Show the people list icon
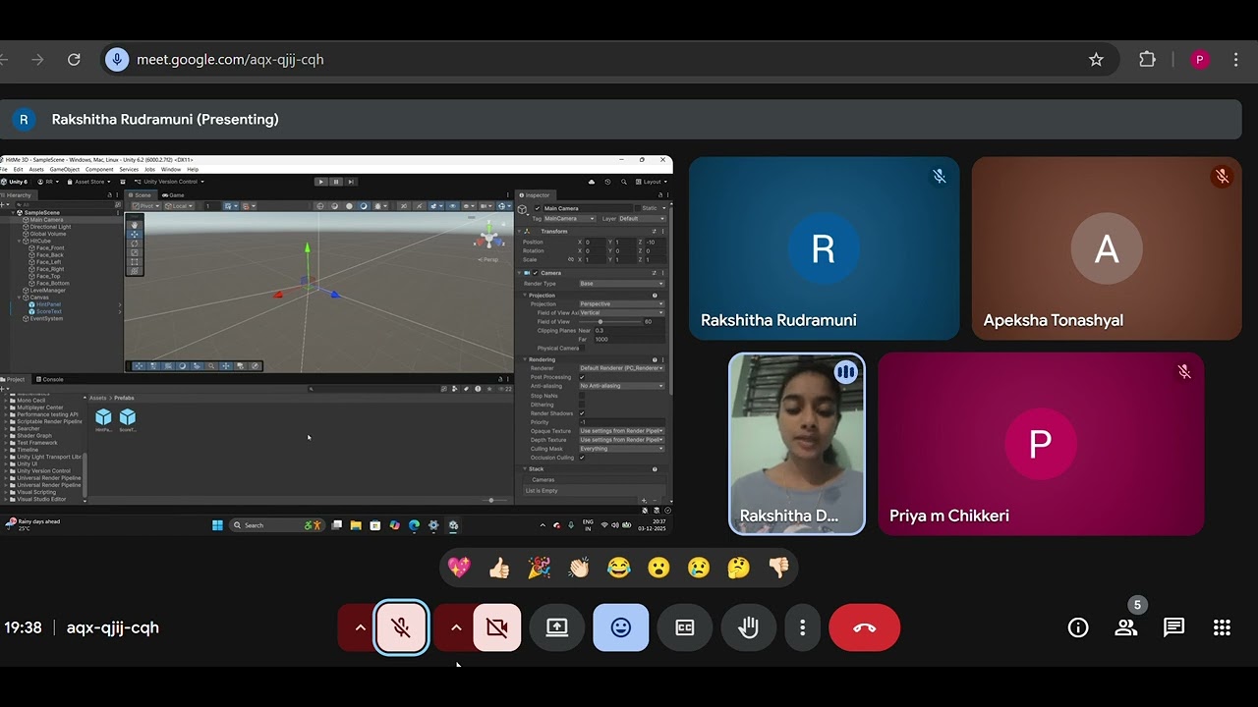The width and height of the screenshot is (1258, 707). [1126, 627]
